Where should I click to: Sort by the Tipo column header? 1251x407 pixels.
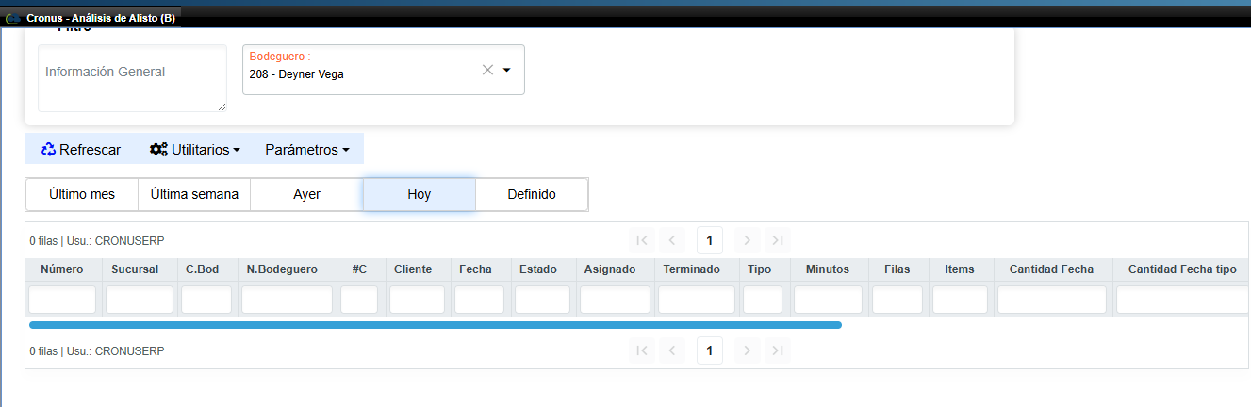(x=764, y=269)
